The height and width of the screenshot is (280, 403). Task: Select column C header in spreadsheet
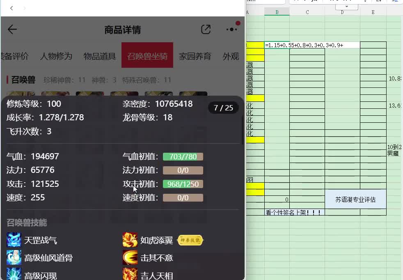307,12
